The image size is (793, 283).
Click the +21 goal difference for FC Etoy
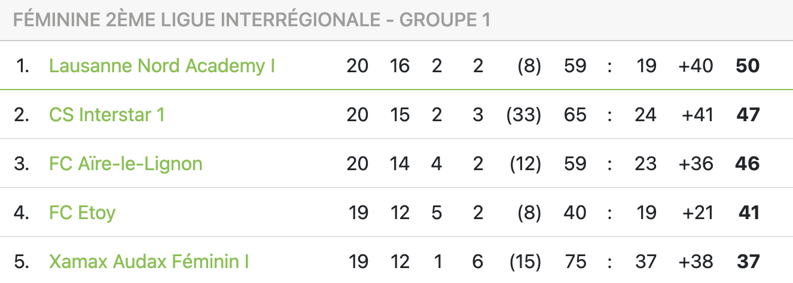697,212
